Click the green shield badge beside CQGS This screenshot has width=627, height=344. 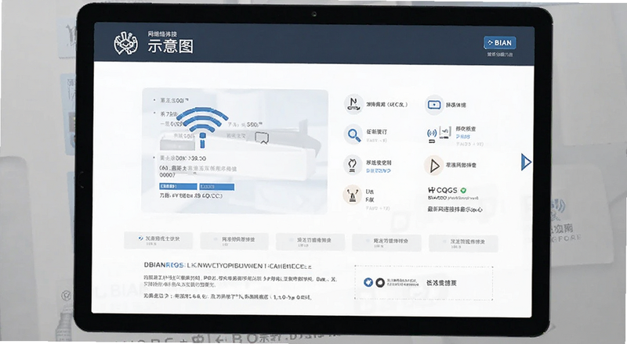pos(463,190)
